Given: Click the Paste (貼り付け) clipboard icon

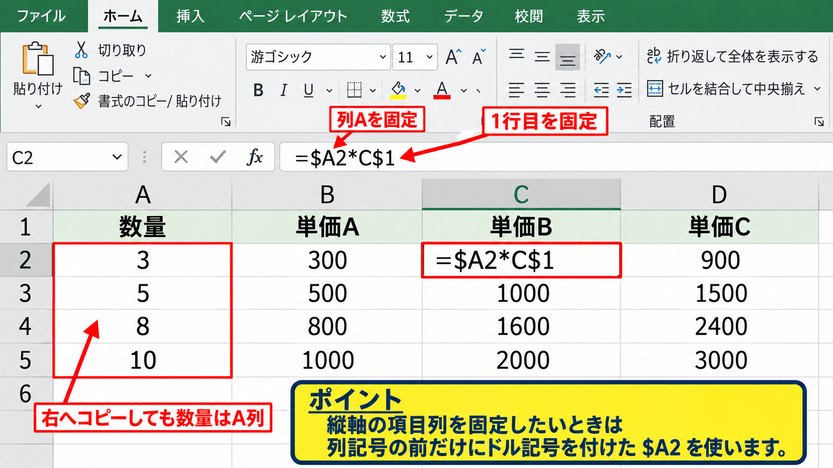Looking at the screenshot, I should point(38,59).
